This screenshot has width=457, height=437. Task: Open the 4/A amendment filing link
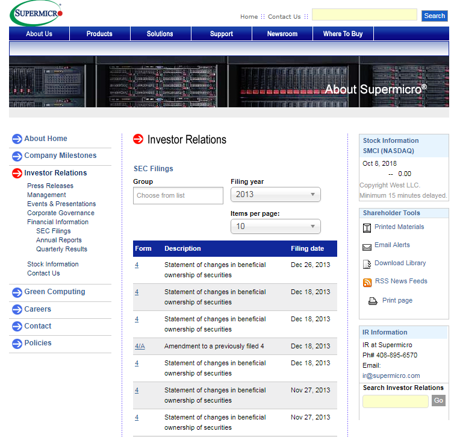[x=140, y=346]
